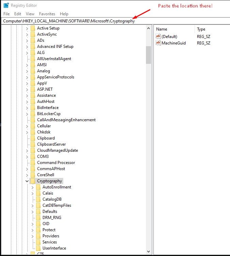Click the Clipboard folder icon
This screenshot has height=256, width=230.
click(x=33, y=138)
